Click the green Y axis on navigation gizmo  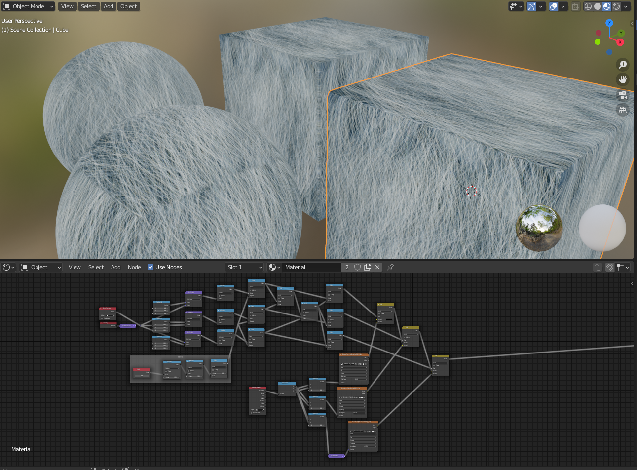(x=621, y=33)
